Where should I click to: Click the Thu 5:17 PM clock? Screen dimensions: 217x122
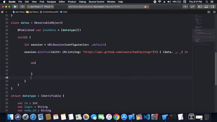pos(195,2)
